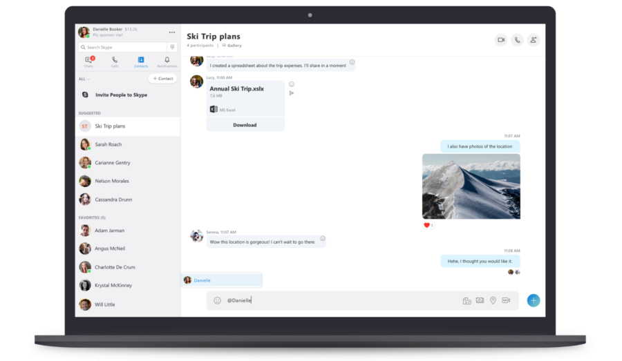Download the Annual Ski Trip.xlsx file

(245, 125)
